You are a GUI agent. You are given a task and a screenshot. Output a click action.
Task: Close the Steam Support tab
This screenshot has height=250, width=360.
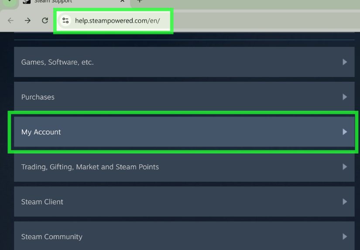(122, 1)
